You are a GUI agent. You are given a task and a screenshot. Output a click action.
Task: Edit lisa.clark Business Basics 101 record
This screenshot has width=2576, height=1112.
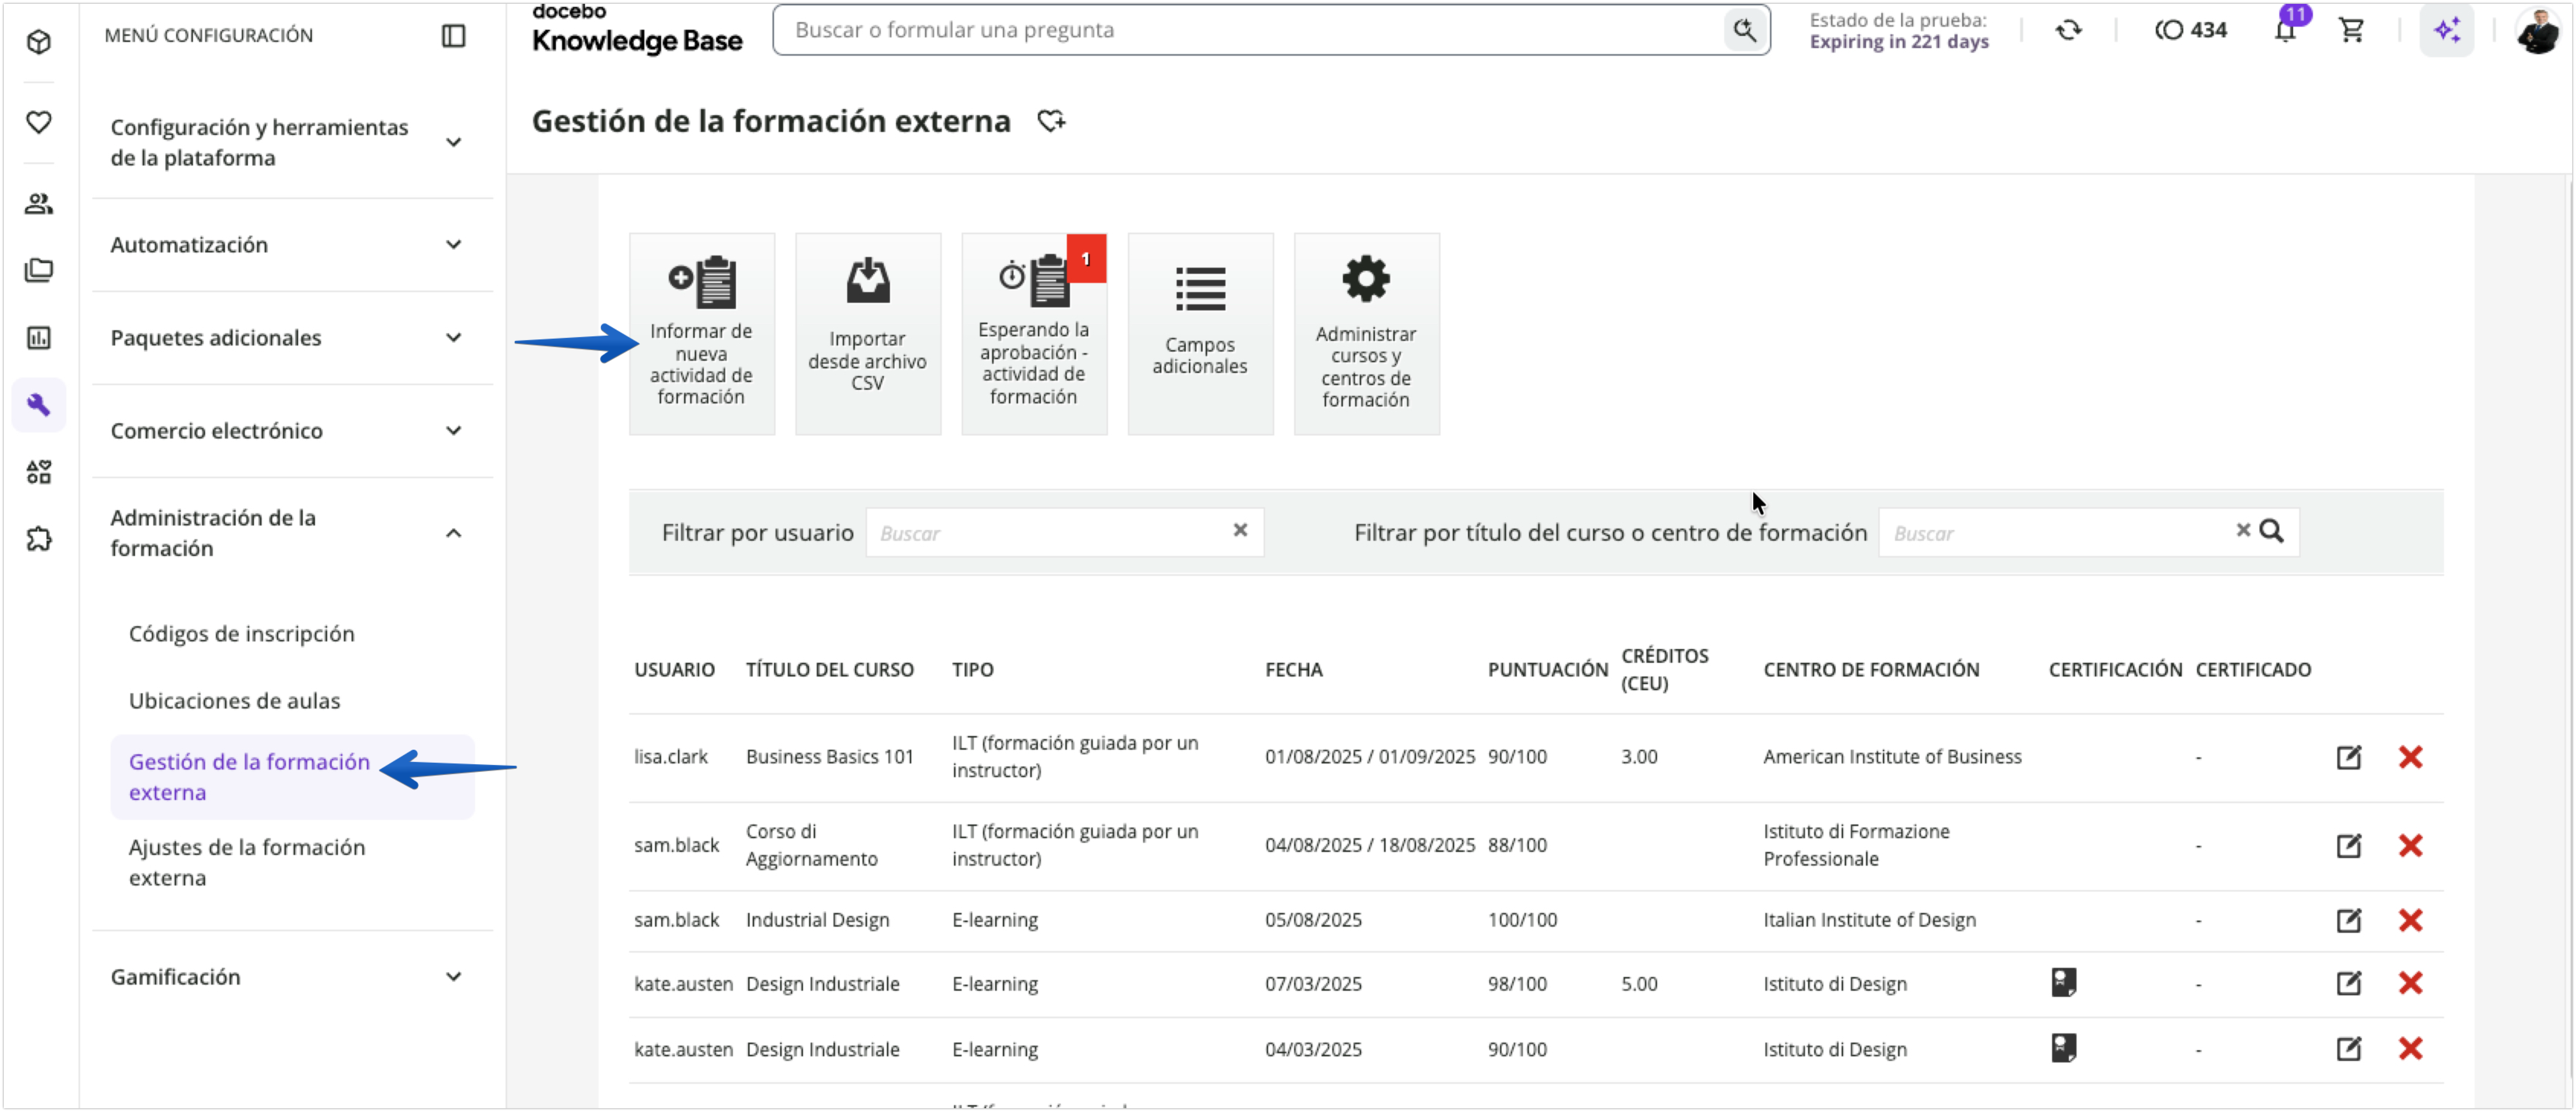pyautogui.click(x=2349, y=757)
